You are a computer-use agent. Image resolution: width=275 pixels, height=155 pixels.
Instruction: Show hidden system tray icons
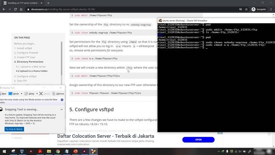tap(219, 151)
